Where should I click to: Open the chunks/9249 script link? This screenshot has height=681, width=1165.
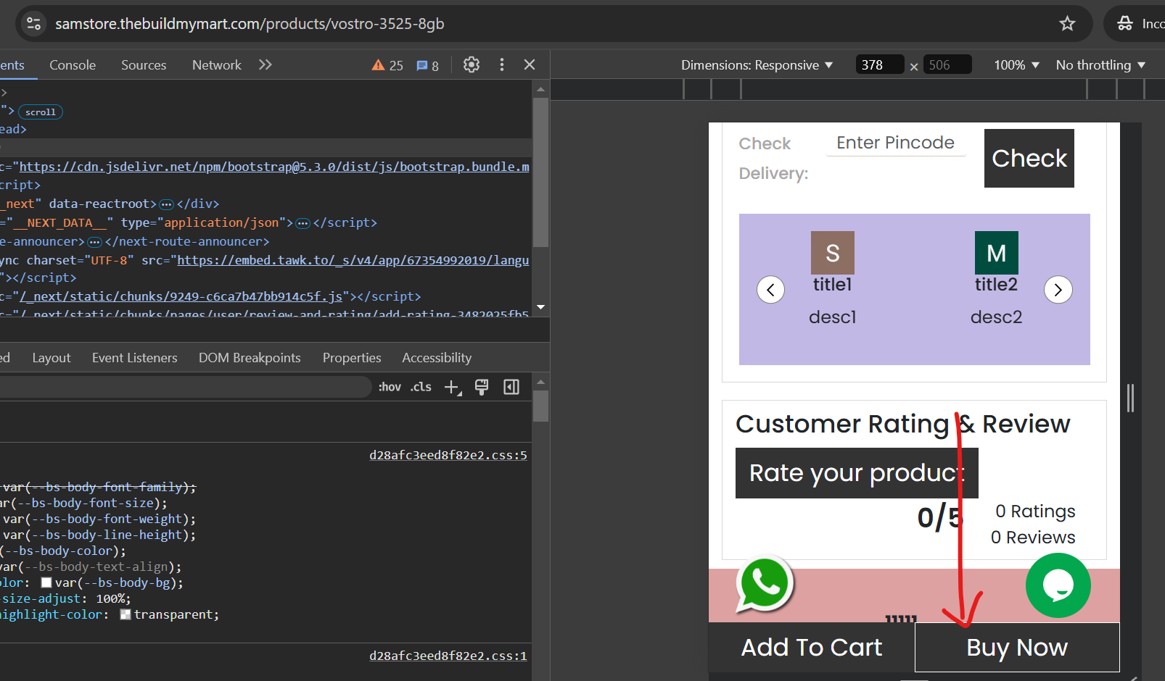[181, 296]
